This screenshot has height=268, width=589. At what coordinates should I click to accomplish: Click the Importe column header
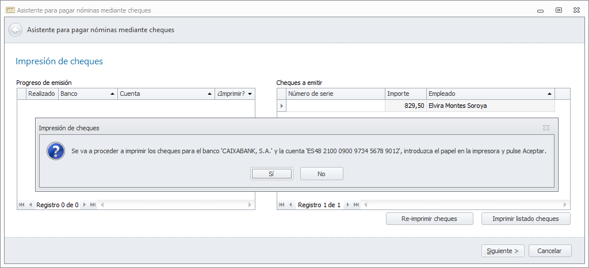pyautogui.click(x=406, y=94)
